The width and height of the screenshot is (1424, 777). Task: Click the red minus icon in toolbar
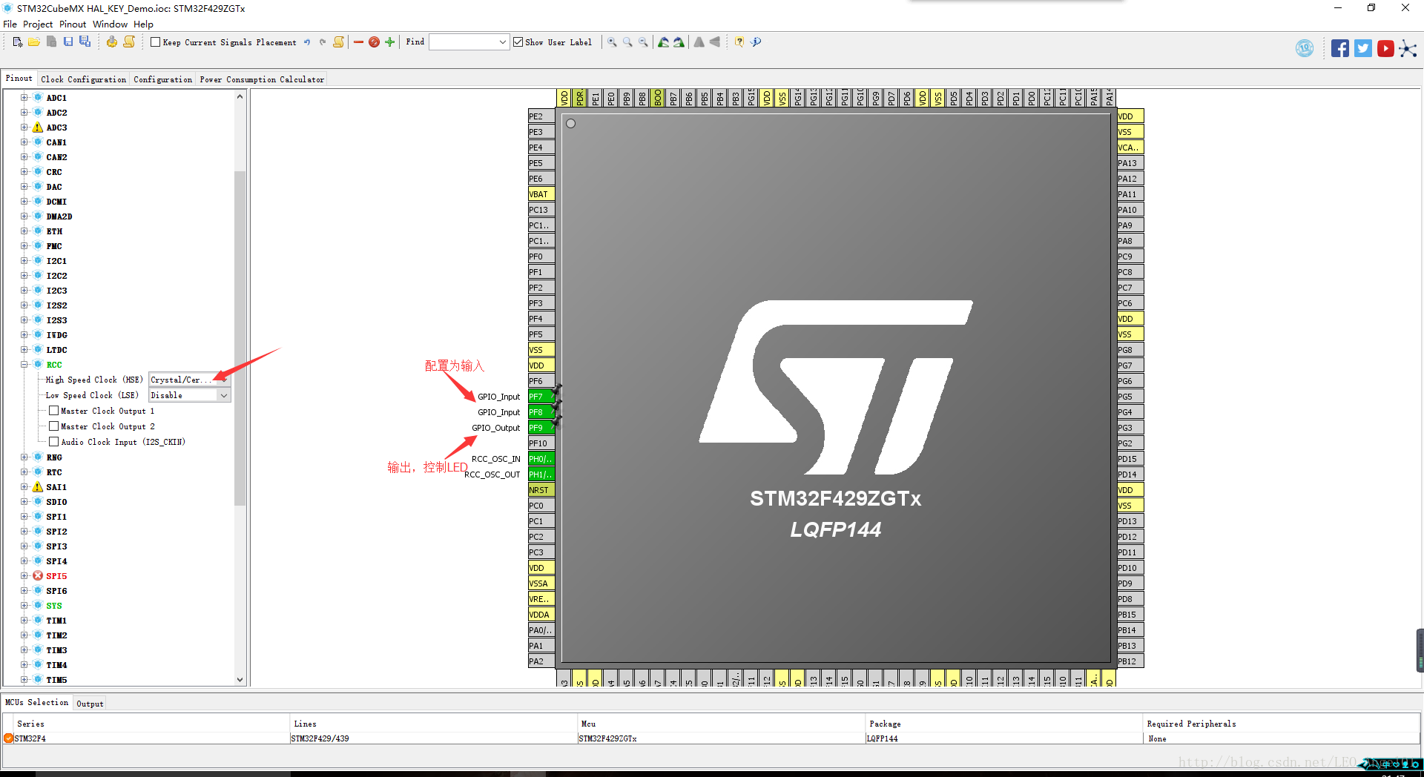click(x=359, y=42)
